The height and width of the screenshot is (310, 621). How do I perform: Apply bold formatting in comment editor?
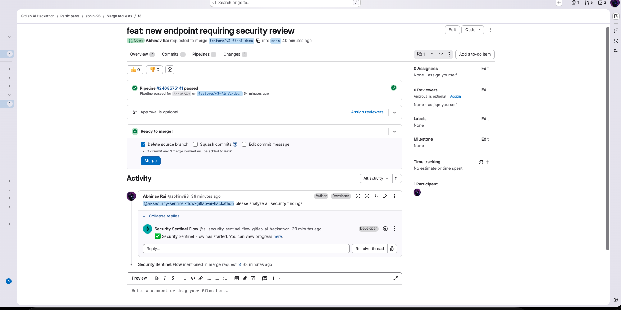pyautogui.click(x=157, y=278)
